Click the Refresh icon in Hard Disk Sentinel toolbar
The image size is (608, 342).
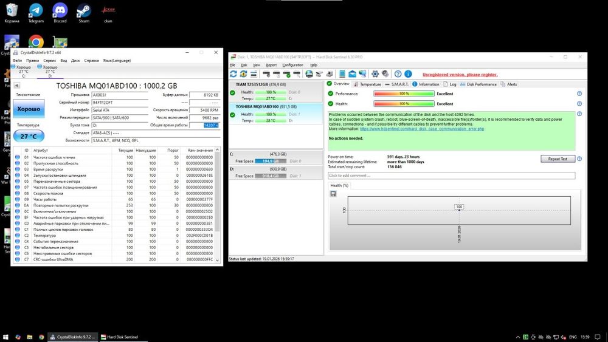[233, 74]
